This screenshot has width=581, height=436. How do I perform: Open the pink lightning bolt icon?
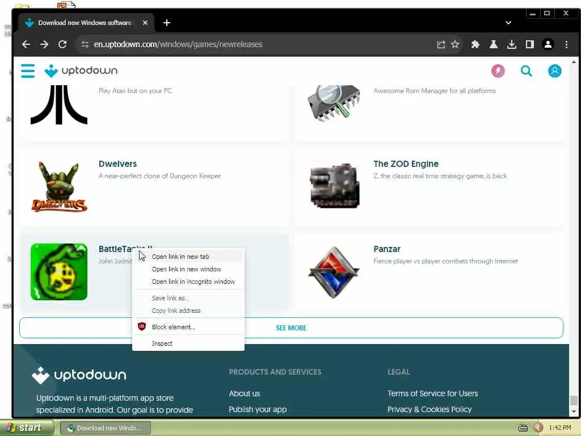[x=498, y=71]
